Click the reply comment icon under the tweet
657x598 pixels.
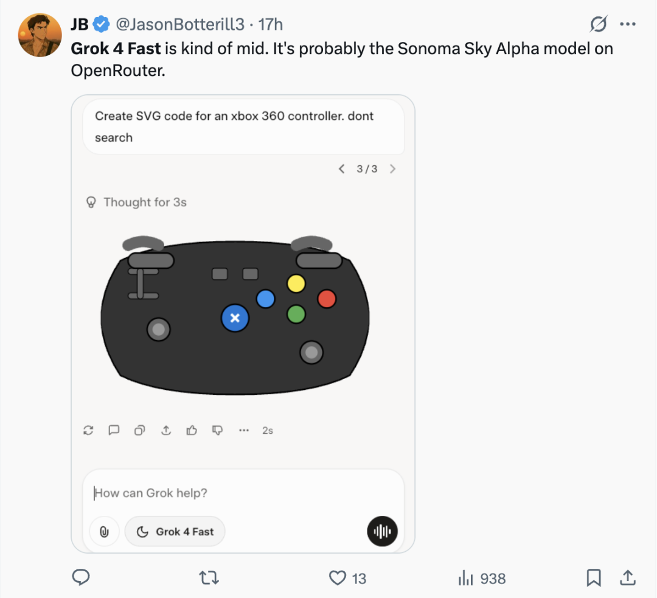(x=81, y=577)
